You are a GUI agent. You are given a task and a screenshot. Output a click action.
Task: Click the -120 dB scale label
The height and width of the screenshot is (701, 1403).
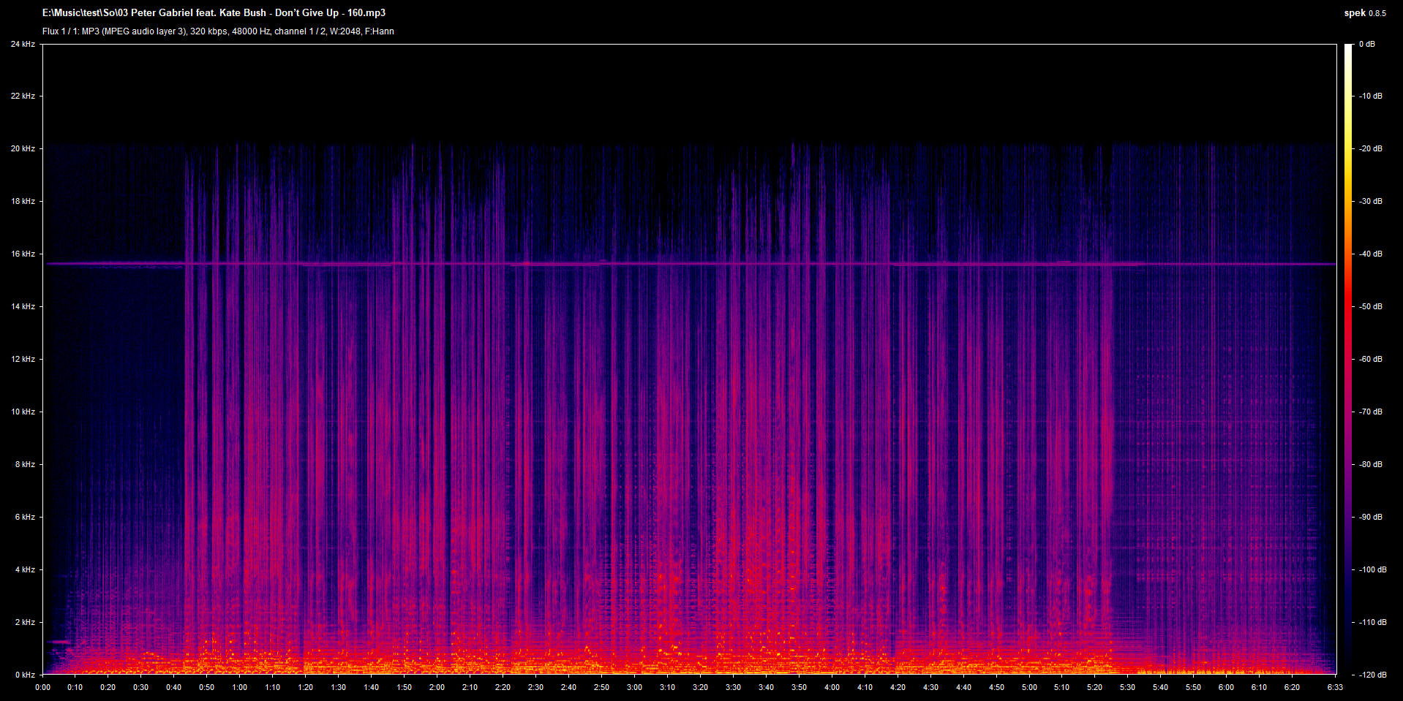(1372, 675)
